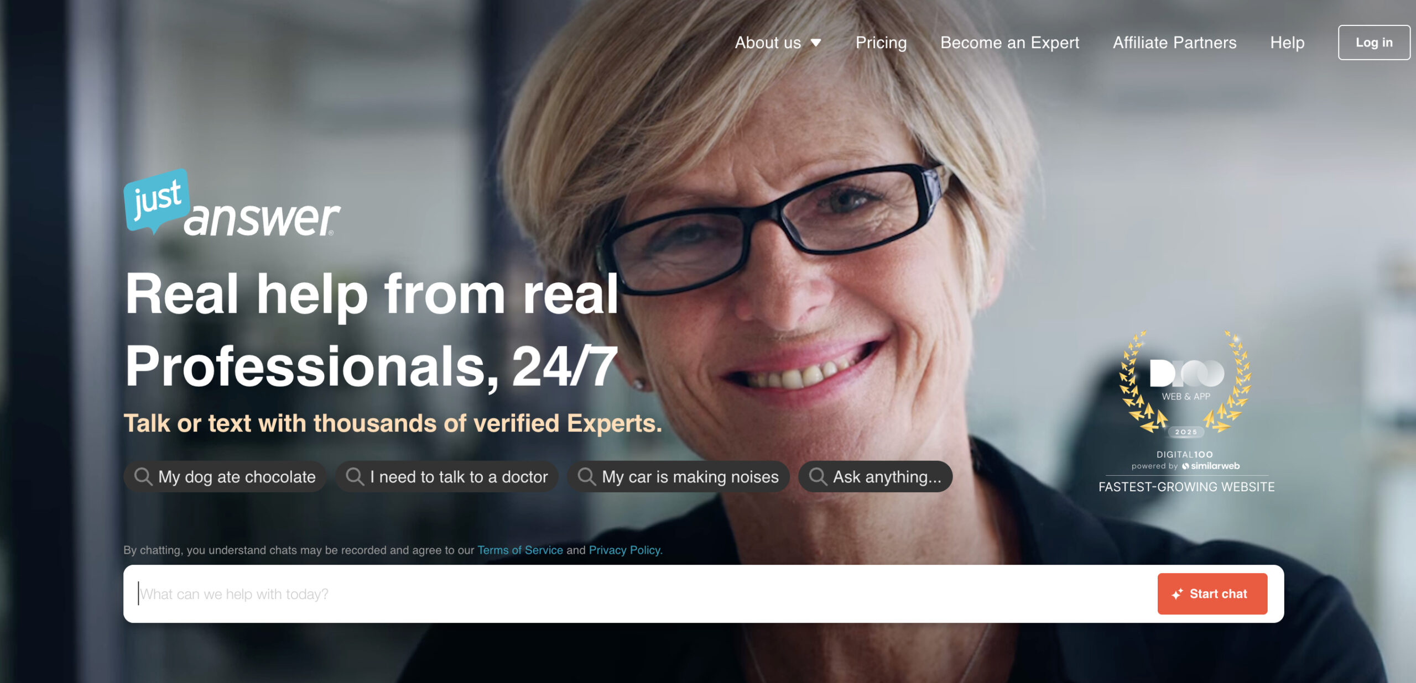
Task: Open the Privacy Policy link
Action: [x=626, y=550]
